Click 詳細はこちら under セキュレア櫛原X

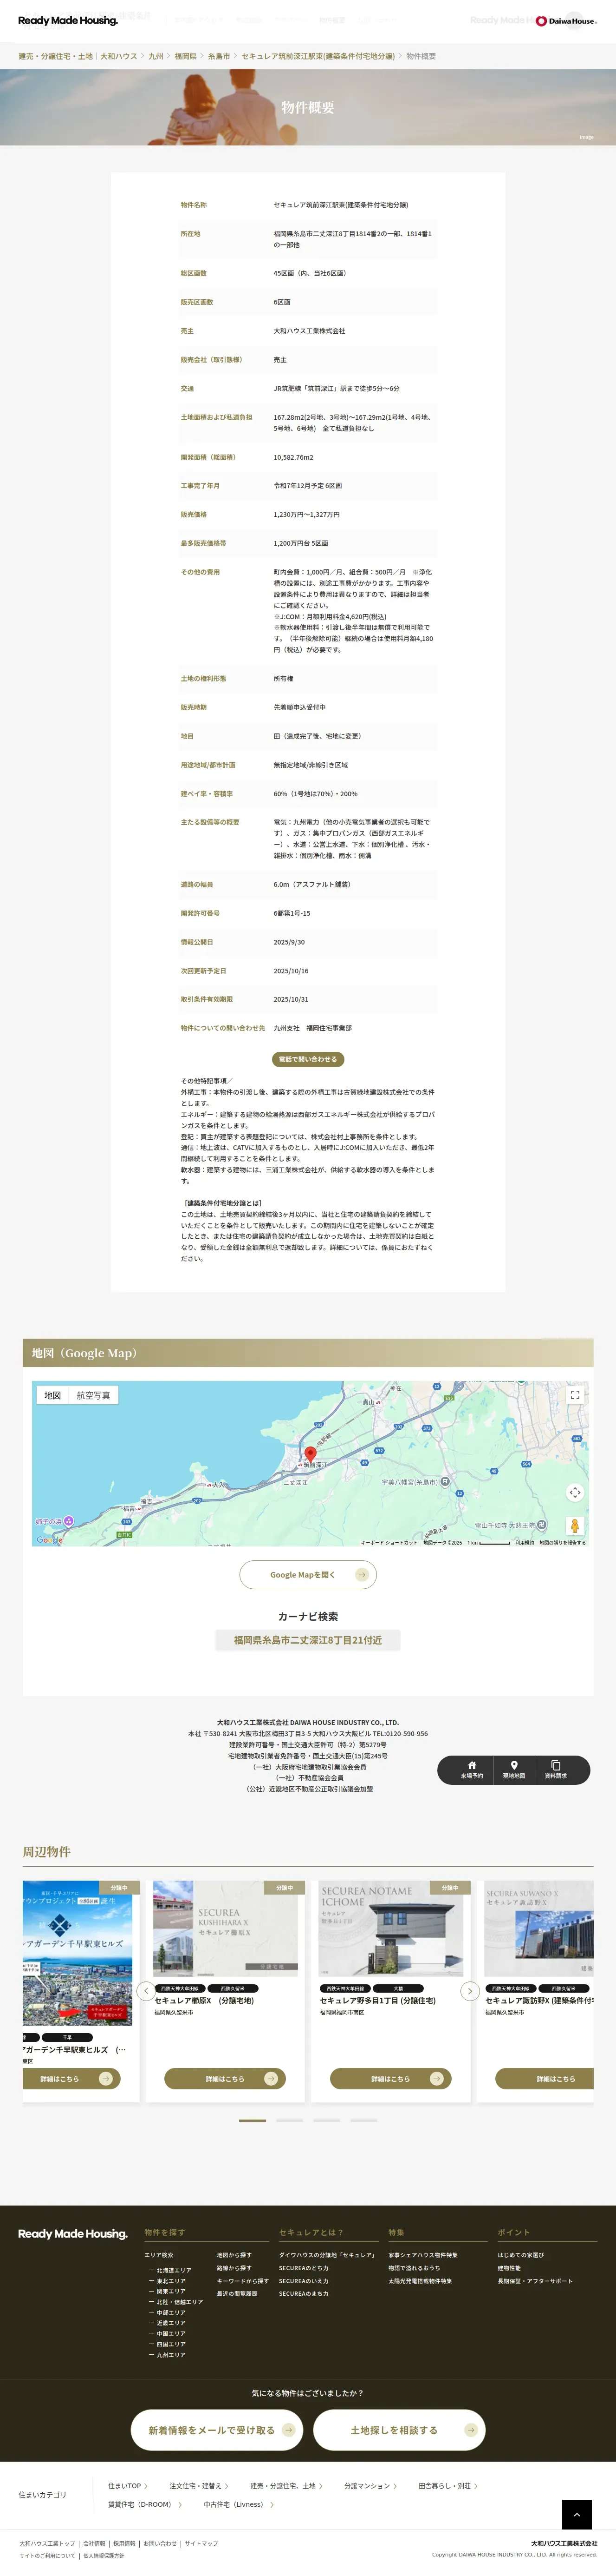(x=226, y=2079)
